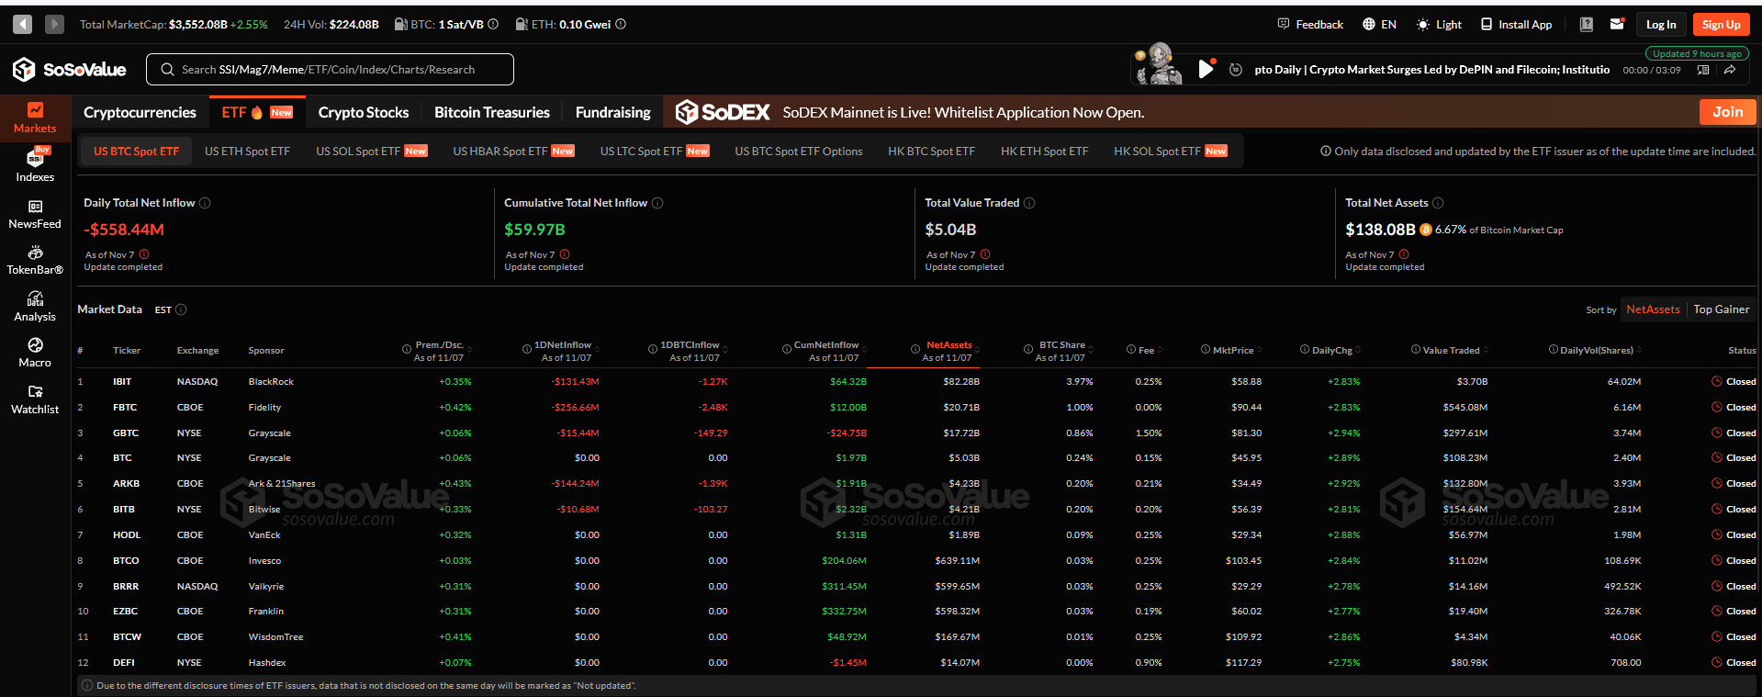Switch to the Bitcoin Treasuries tab
The height and width of the screenshot is (697, 1762).
click(x=492, y=112)
